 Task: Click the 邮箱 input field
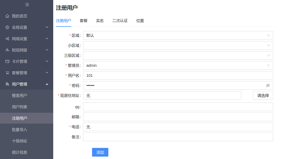[178, 117]
